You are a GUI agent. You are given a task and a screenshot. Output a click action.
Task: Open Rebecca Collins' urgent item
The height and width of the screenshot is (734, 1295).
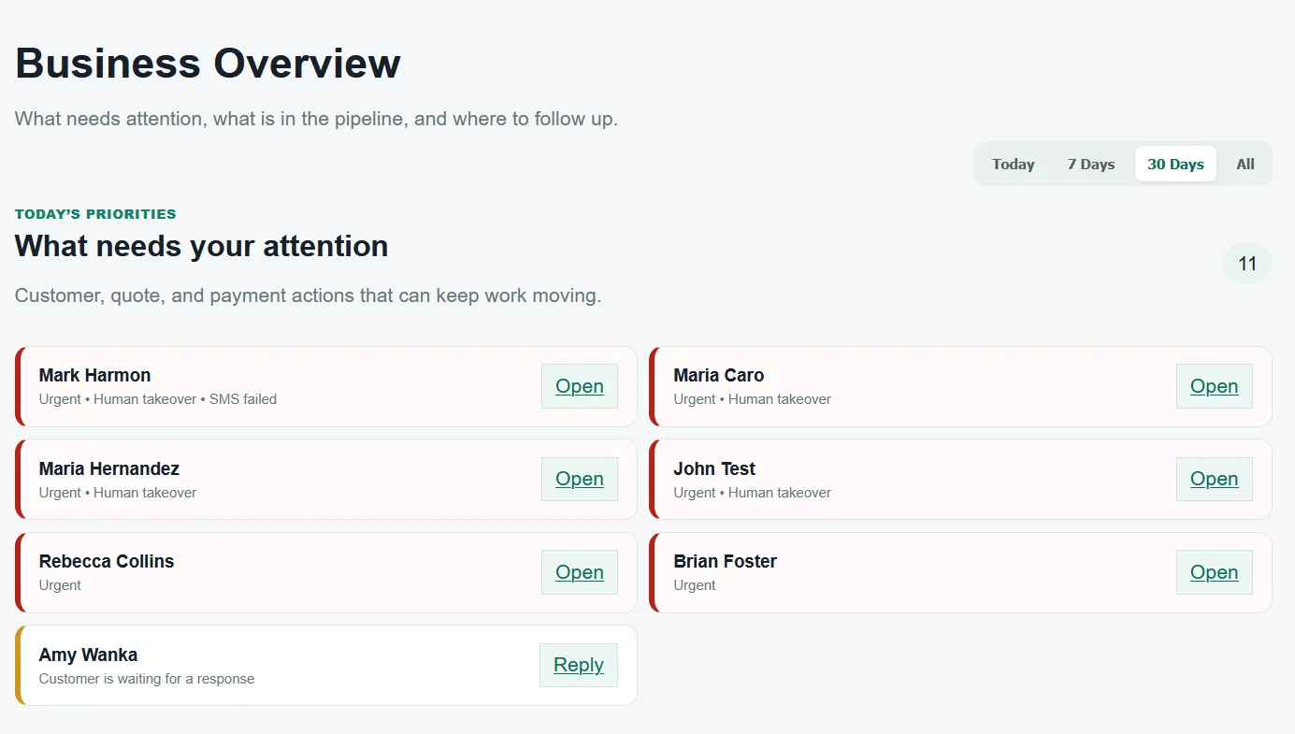click(580, 572)
